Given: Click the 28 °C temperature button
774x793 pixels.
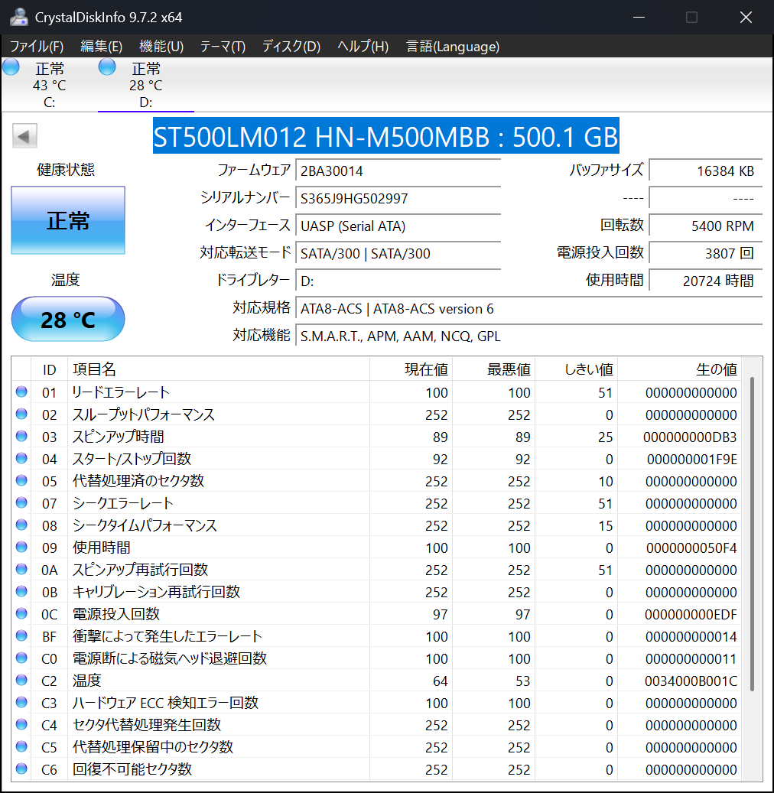Looking at the screenshot, I should pyautogui.click(x=68, y=319).
